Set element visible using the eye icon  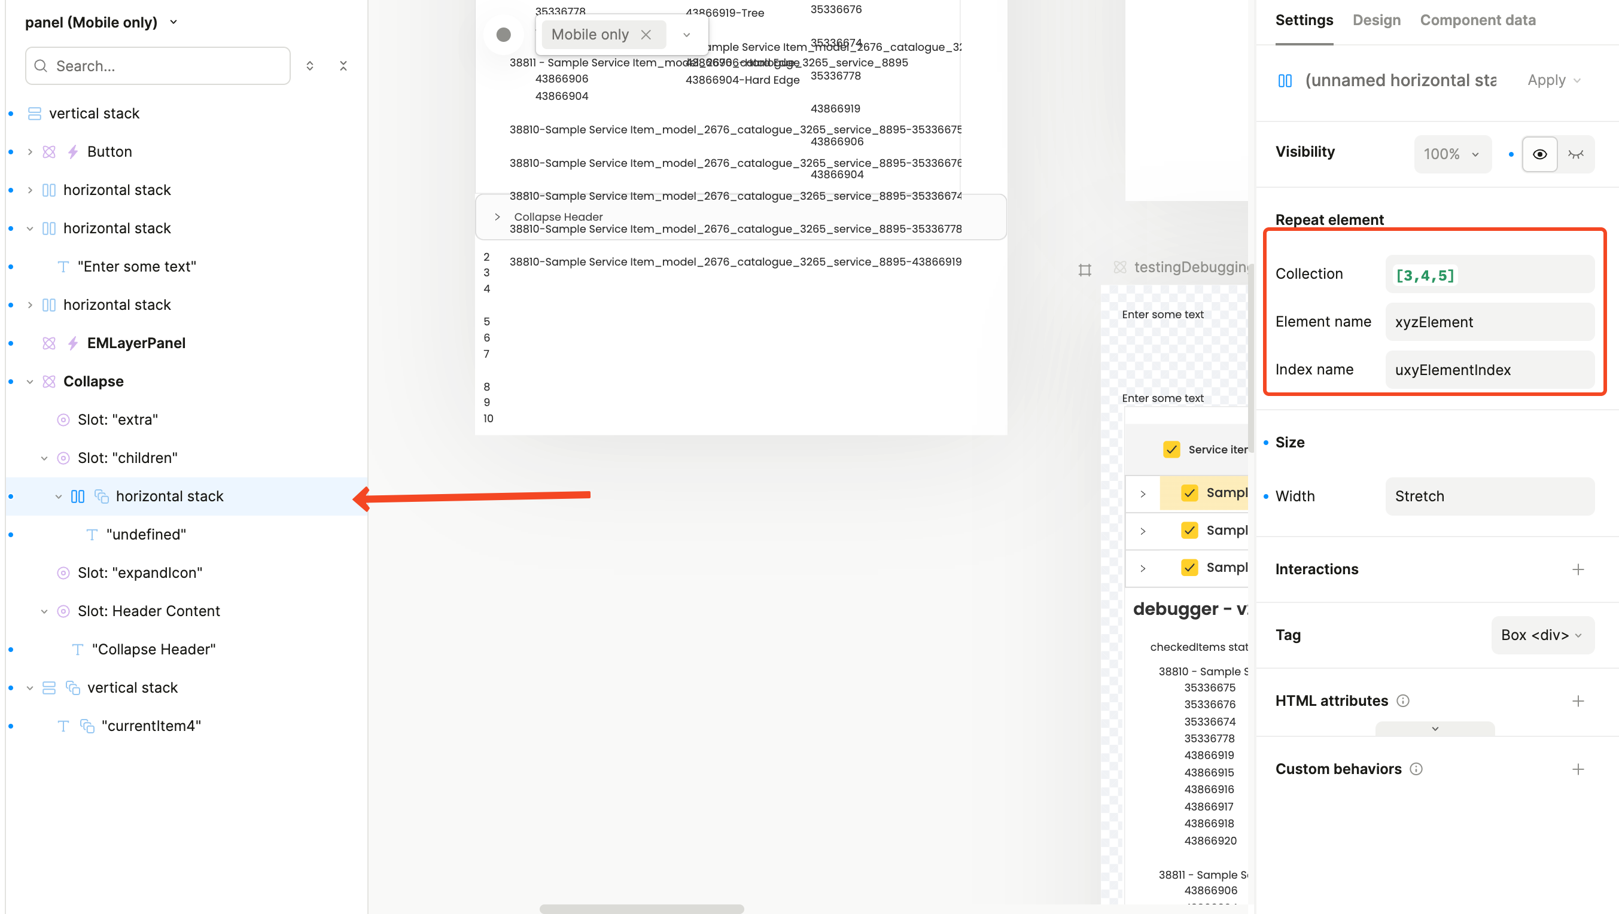tap(1539, 154)
